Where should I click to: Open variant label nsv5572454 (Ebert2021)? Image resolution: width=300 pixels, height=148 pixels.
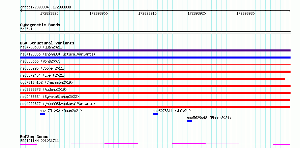tap(42, 75)
